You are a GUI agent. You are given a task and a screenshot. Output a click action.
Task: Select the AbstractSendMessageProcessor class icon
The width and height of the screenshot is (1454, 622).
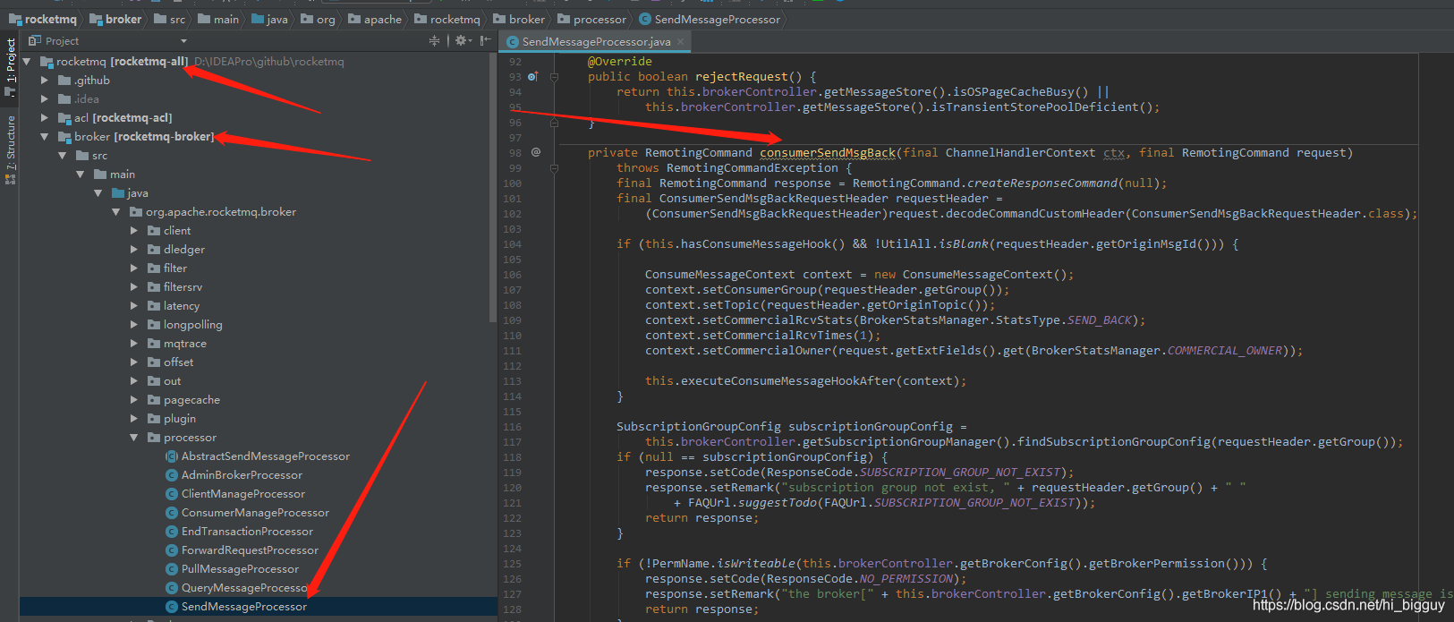172,456
